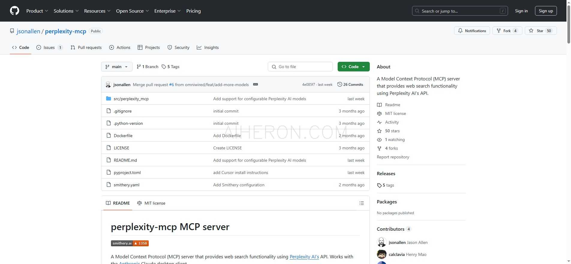This screenshot has height=264, width=571.
Task: Open the README outline icon
Action: click(x=362, y=203)
